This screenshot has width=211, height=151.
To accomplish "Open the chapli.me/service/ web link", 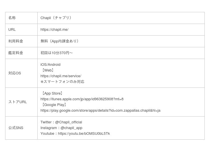I will tap(61, 76).
